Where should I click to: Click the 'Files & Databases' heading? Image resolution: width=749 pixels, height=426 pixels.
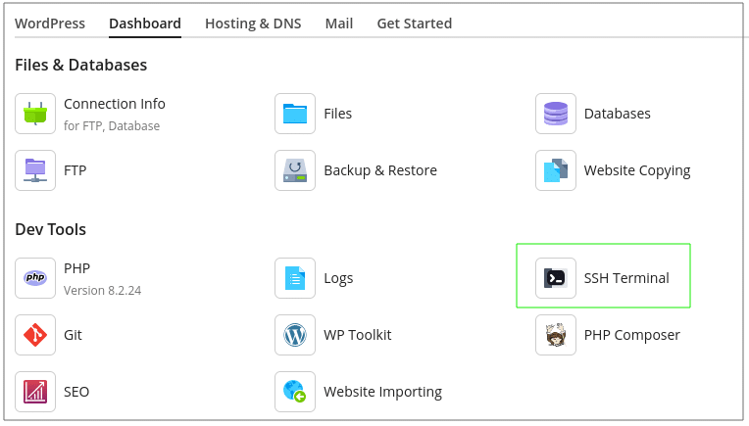80,65
